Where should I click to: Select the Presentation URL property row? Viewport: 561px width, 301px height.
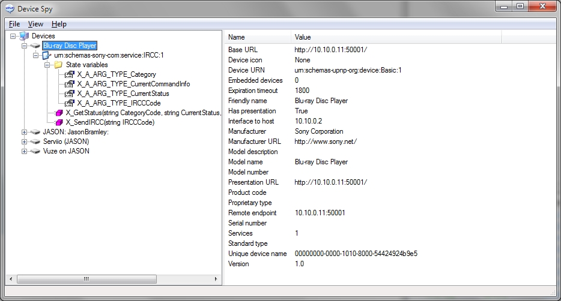tap(253, 182)
